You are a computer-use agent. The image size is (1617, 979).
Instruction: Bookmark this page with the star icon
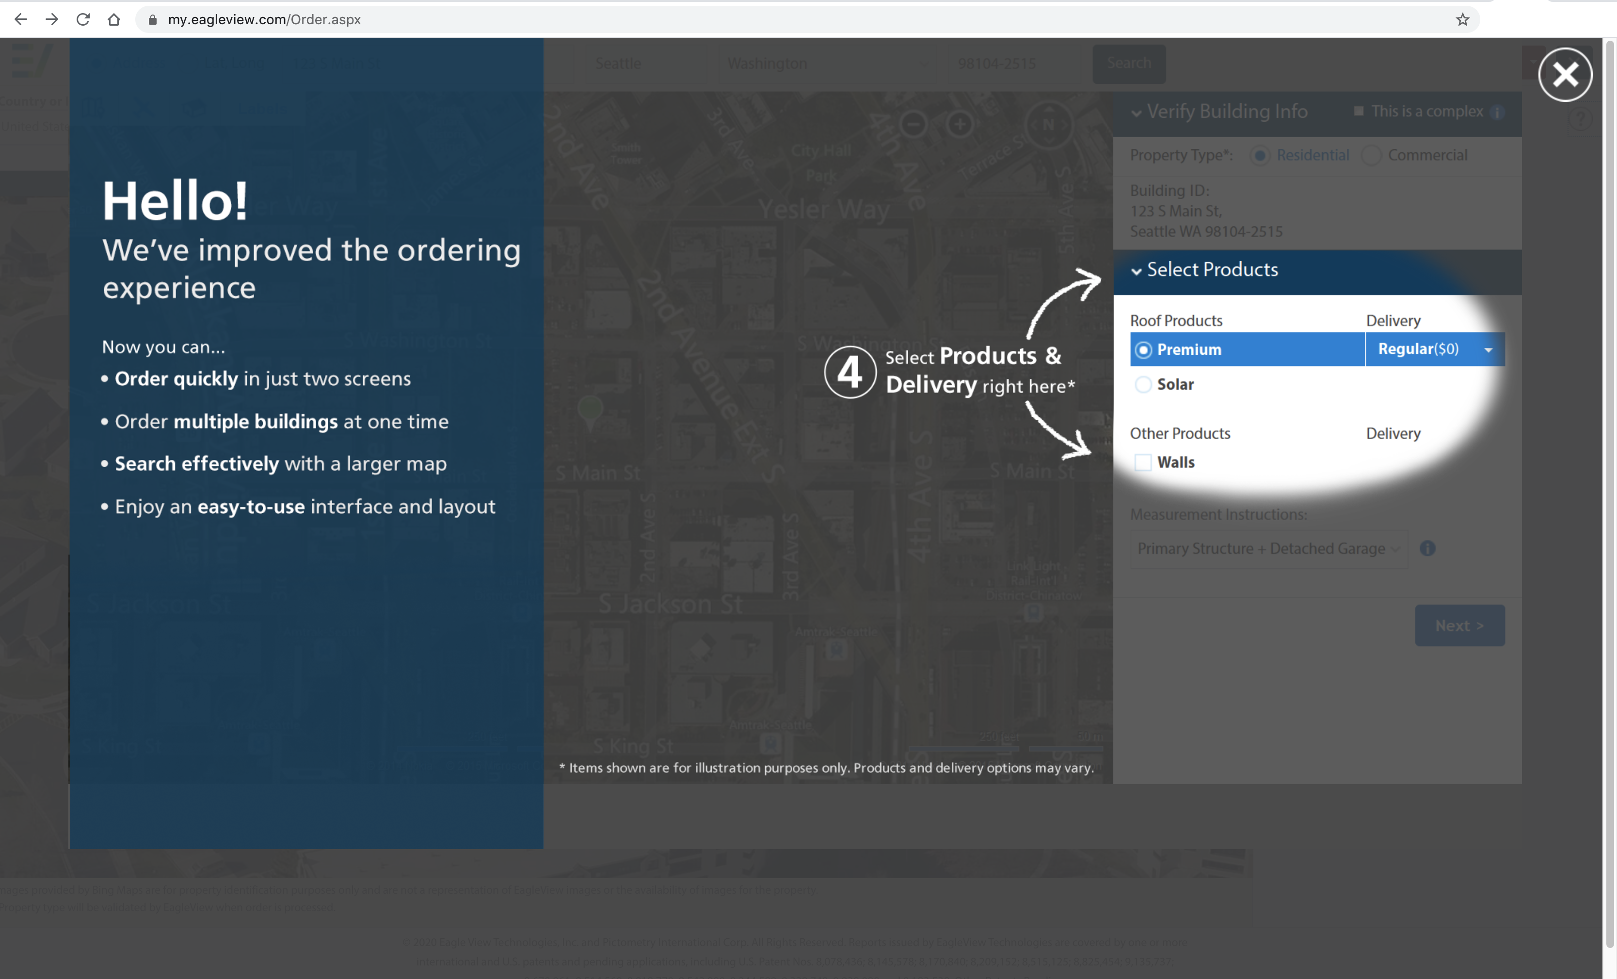1462,20
